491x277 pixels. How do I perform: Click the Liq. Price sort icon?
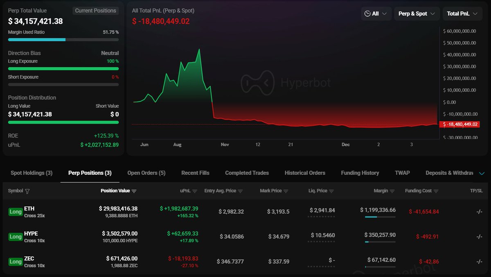[x=331, y=191]
